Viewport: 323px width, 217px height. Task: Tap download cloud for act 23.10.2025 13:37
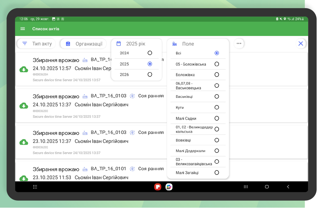[x=24, y=142]
